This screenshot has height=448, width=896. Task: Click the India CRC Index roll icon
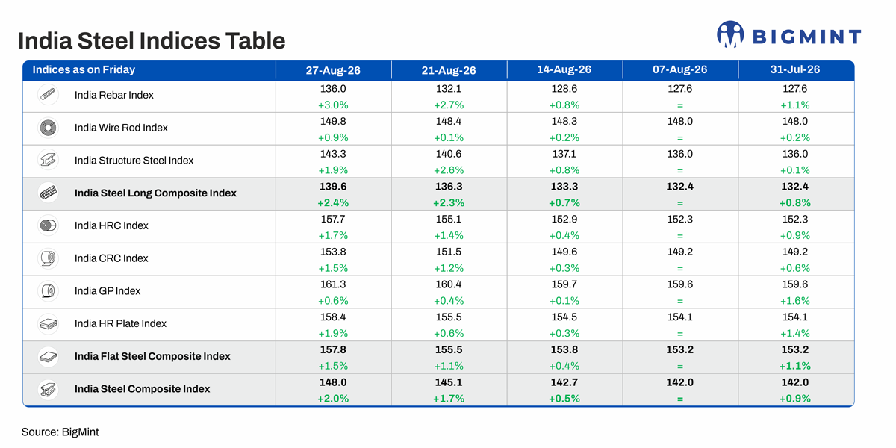pos(49,258)
